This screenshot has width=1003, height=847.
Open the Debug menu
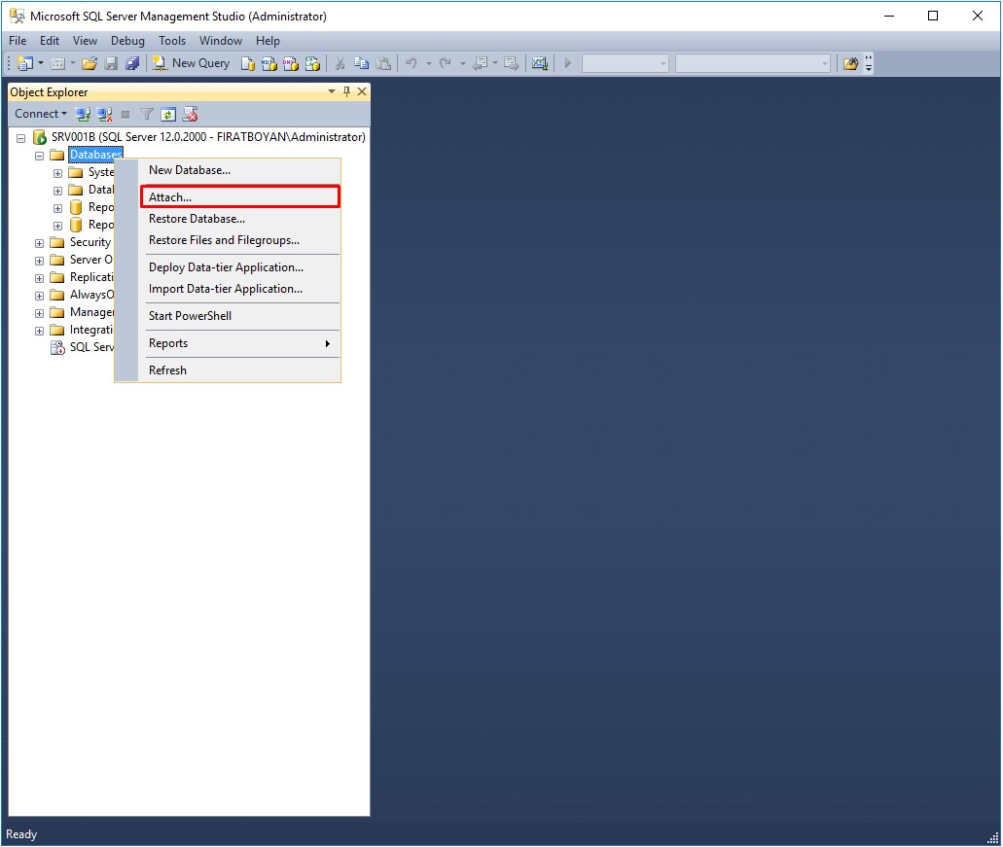pos(127,41)
